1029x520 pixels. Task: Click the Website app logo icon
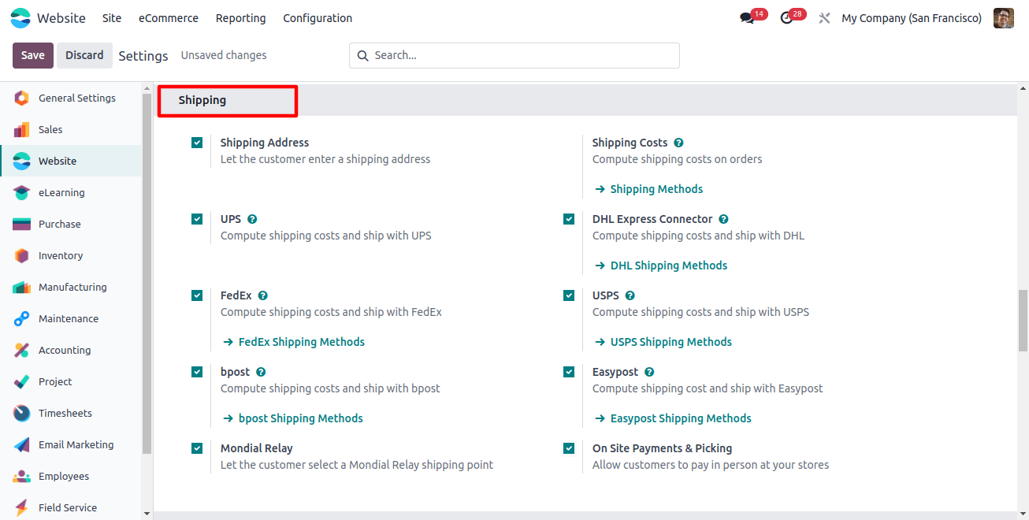(20, 18)
